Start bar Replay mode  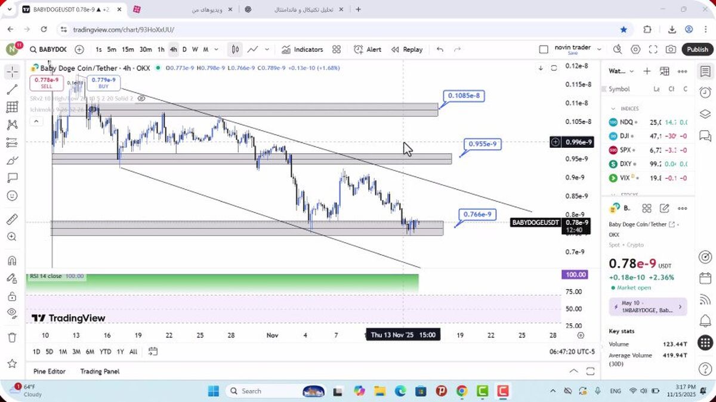(x=407, y=50)
